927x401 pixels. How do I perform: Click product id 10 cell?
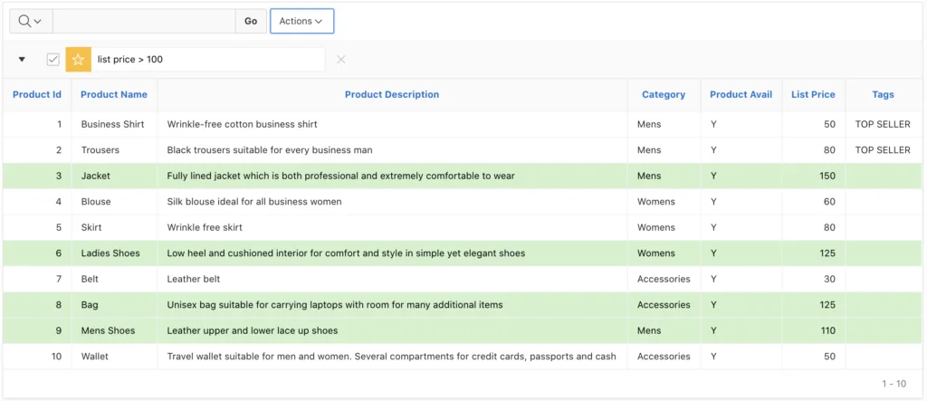pos(56,356)
